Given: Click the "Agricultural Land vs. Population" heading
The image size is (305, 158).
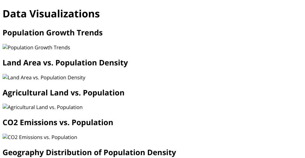Looking at the screenshot, I should click(64, 93).
